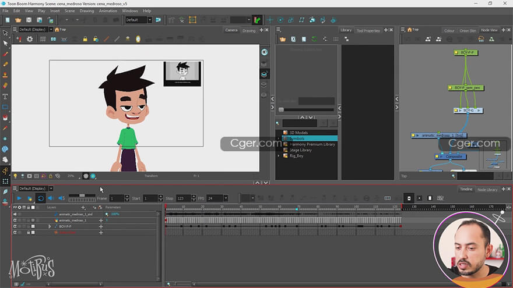The width and height of the screenshot is (513, 288).
Task: Click the Translate tool icon in top toolbar
Action: tap(270, 20)
